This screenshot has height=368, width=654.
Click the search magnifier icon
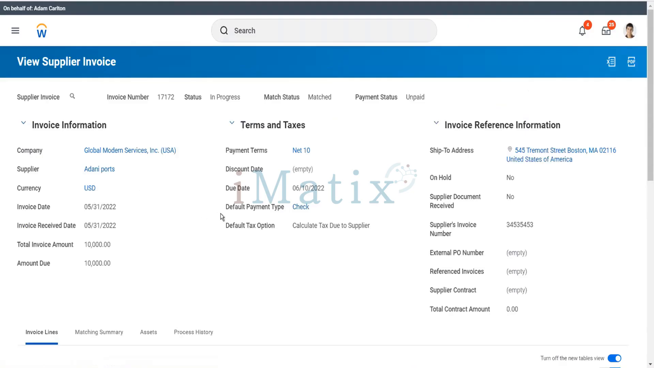[x=224, y=31]
